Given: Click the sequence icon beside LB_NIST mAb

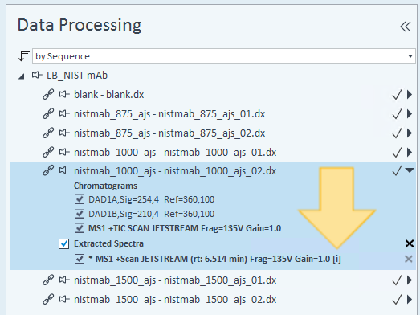Looking at the screenshot, I should (37, 75).
